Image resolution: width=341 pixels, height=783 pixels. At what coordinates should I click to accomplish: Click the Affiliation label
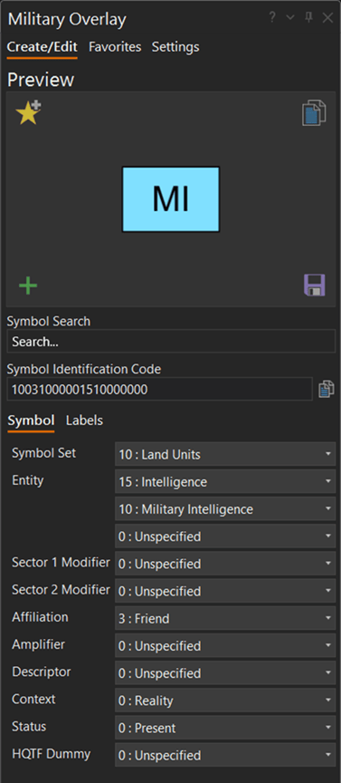pyautogui.click(x=41, y=617)
